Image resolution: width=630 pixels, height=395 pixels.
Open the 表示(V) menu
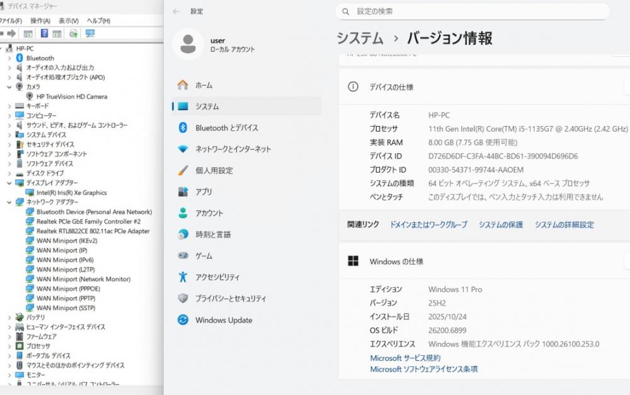68,21
